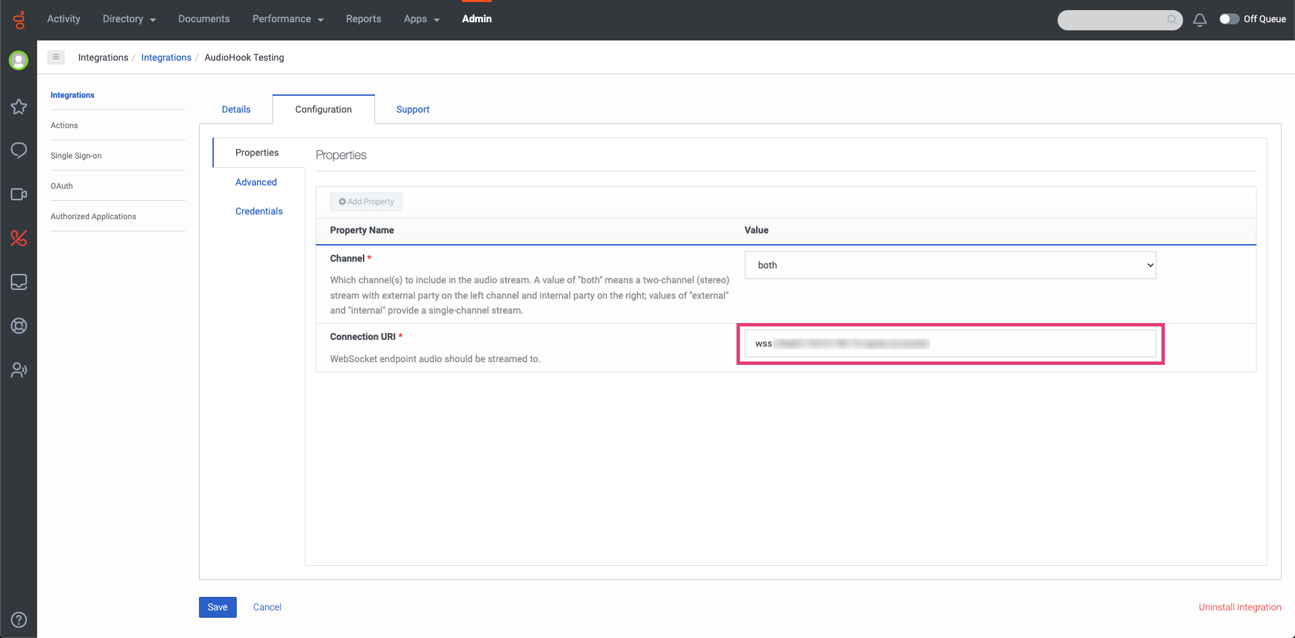Switch to the Details tab
This screenshot has width=1295, height=638.
tap(236, 109)
